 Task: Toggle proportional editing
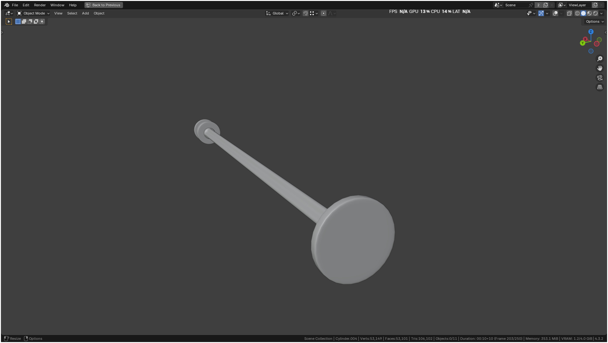[x=324, y=13]
